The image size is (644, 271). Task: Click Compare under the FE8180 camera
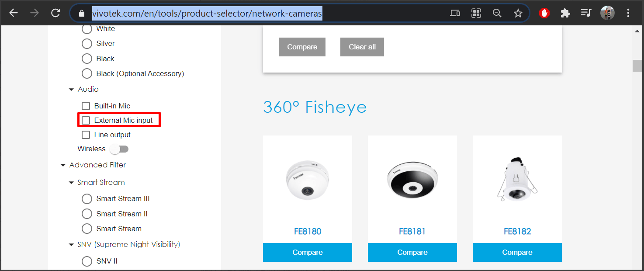[x=307, y=252]
